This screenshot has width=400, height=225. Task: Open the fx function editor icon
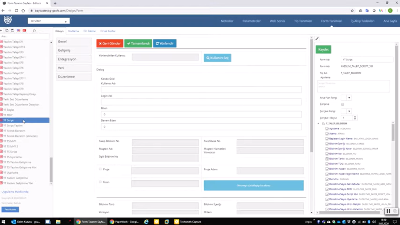(34, 30)
